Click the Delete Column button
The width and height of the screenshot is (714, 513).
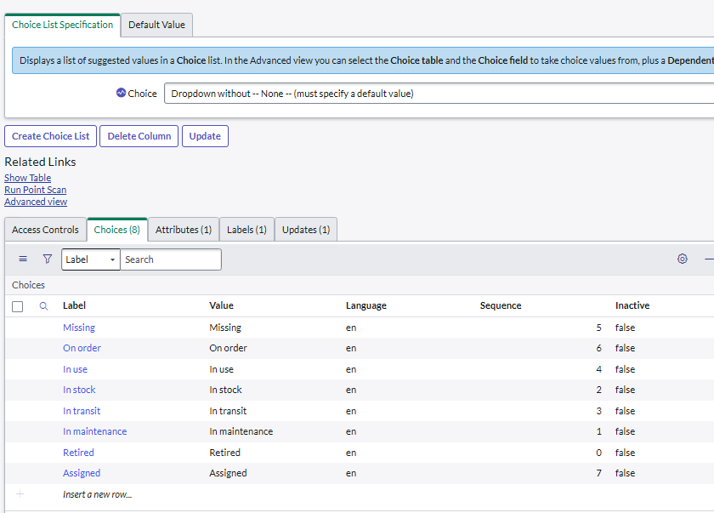point(139,136)
